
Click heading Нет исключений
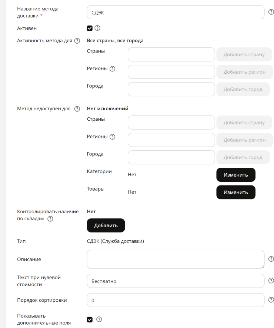point(108,108)
